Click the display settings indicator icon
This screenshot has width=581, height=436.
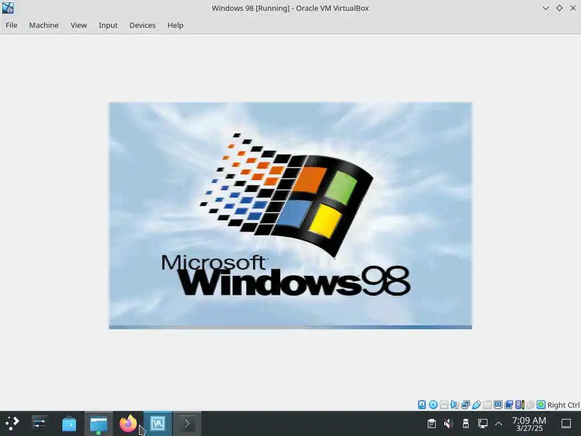498,404
